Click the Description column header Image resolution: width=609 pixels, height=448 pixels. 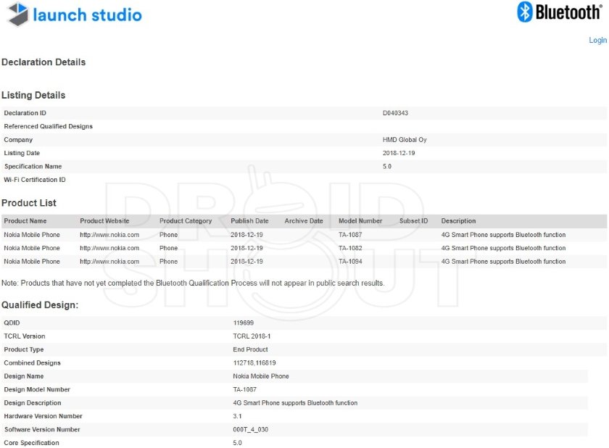(458, 221)
